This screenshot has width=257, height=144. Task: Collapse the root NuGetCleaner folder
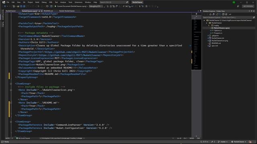tap(204, 20)
